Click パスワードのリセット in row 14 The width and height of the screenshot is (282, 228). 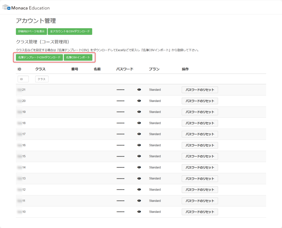[200, 168]
